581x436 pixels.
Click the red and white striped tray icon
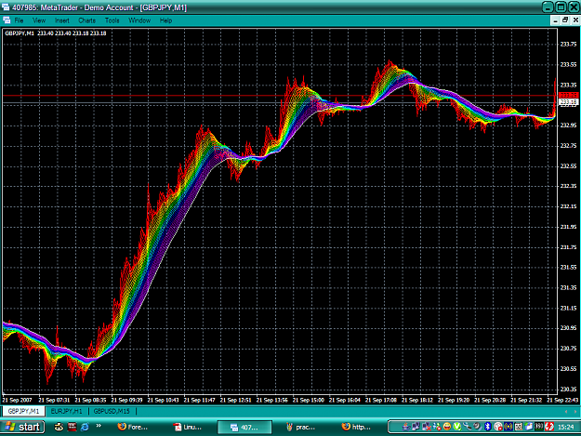pos(549,427)
